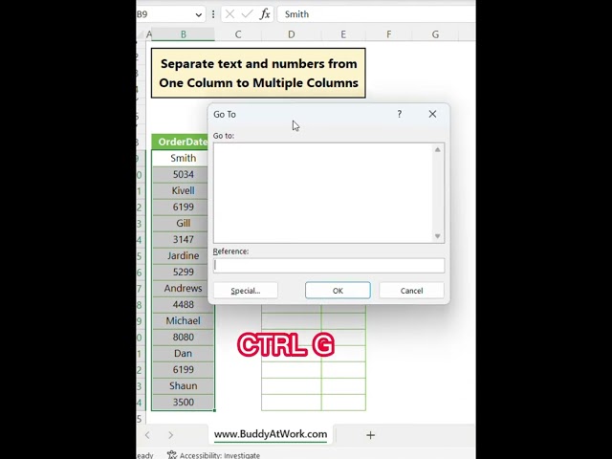This screenshot has width=612, height=459.
Task: Click the formula bar cancel X icon
Action: click(229, 14)
